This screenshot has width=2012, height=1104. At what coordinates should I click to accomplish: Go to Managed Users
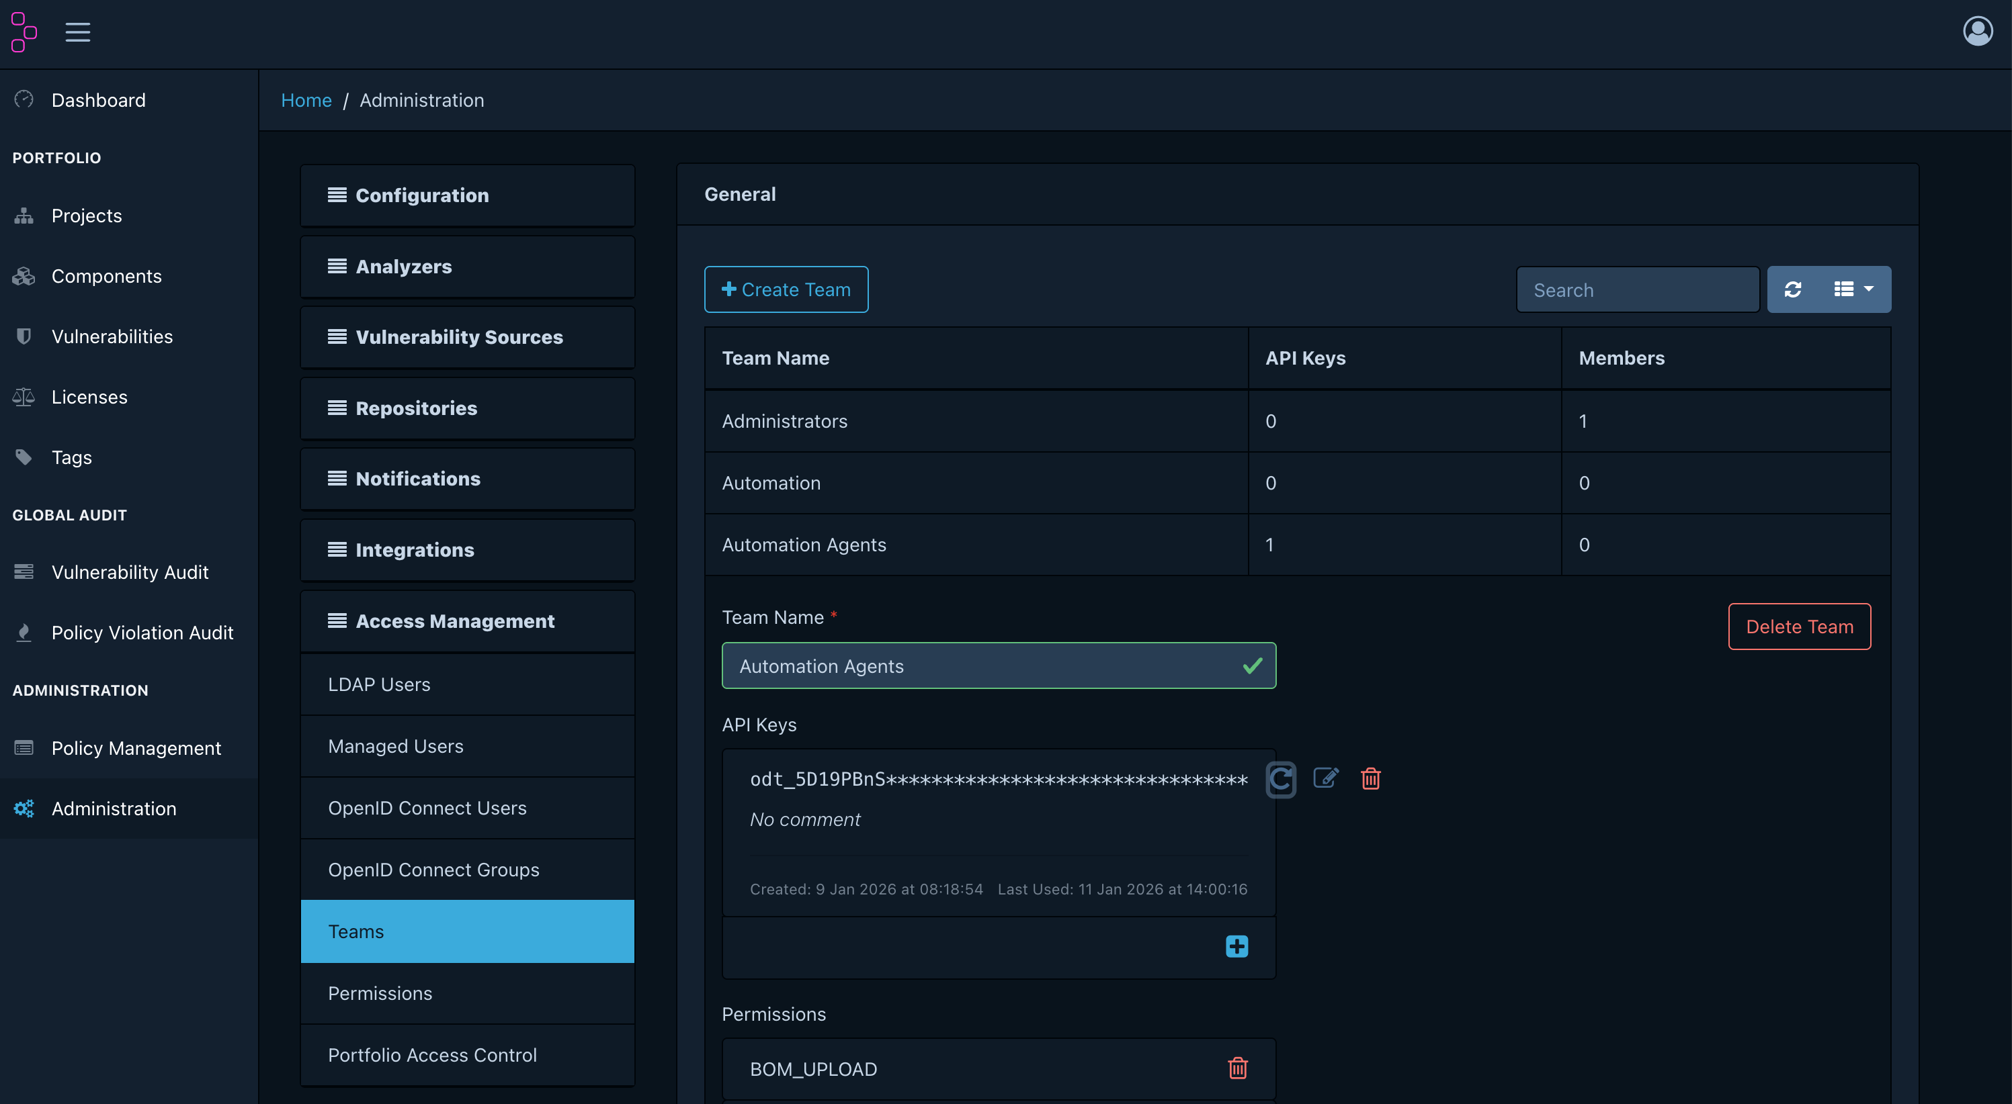[395, 747]
